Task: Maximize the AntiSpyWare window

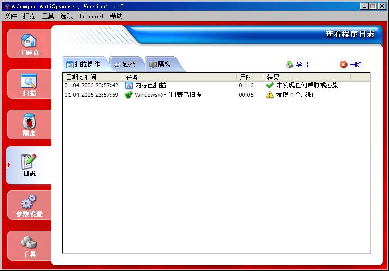Action: (372, 6)
